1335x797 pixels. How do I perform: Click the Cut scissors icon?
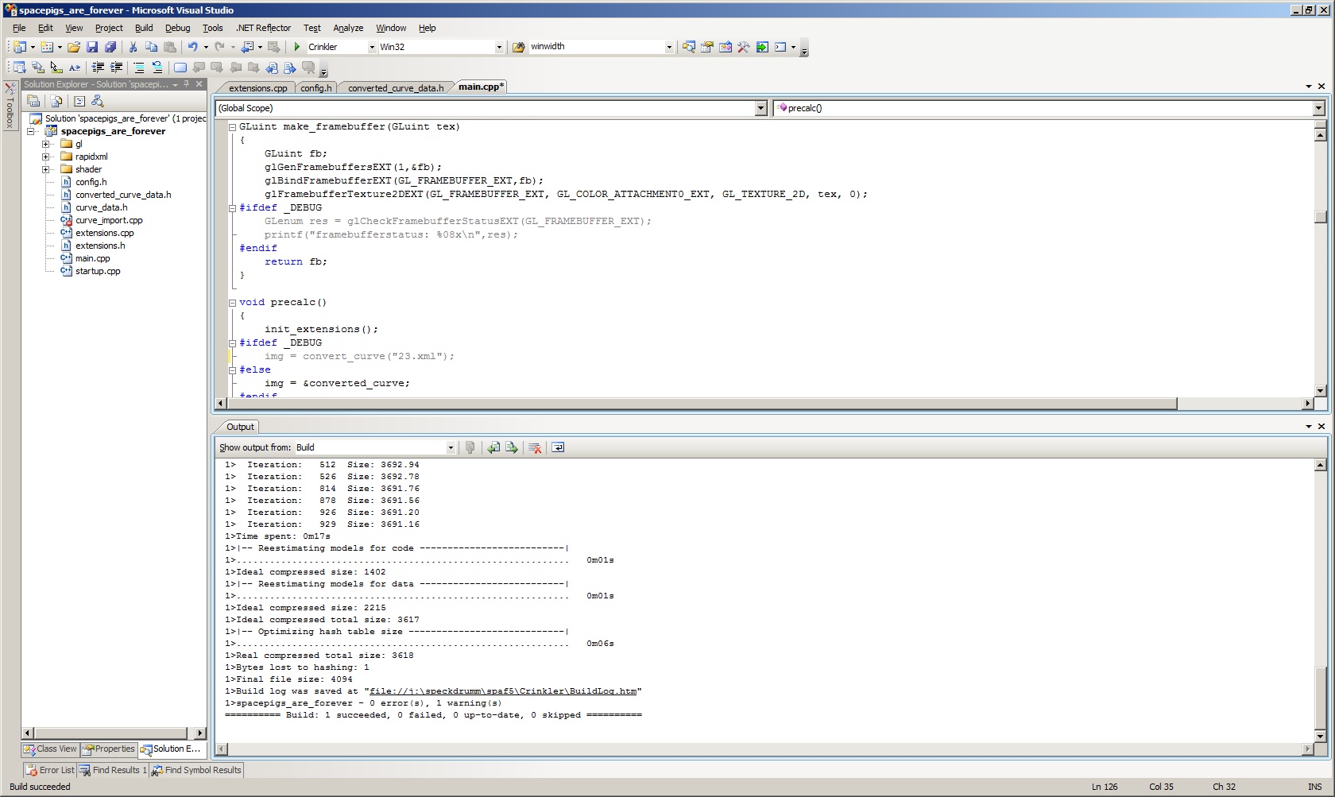pyautogui.click(x=133, y=47)
